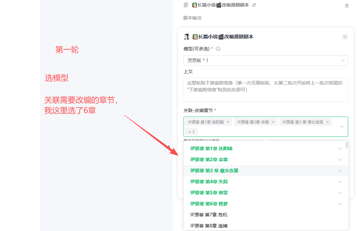Screen dimensions: 357x231
Task: Select IP原著 第7章 危机 option
Action: (x=266, y=215)
